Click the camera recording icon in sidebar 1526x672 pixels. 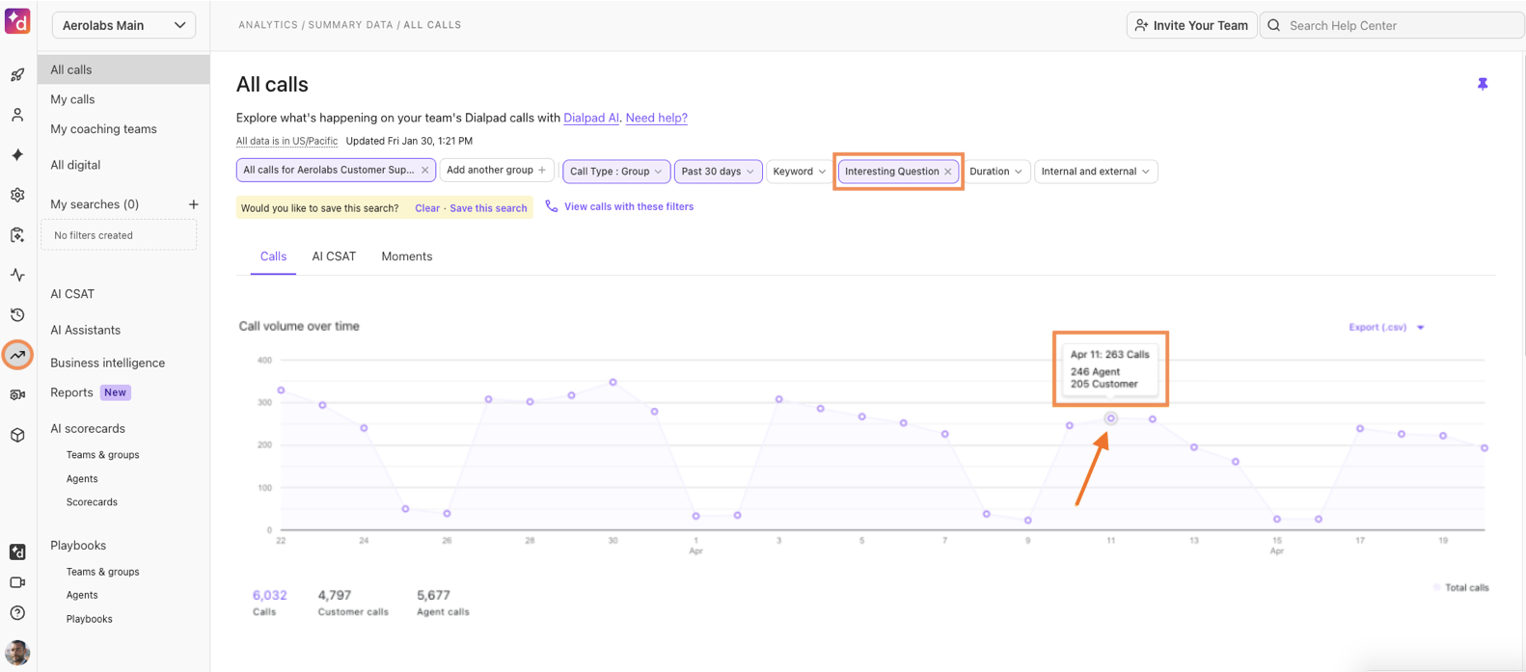pyautogui.click(x=17, y=395)
